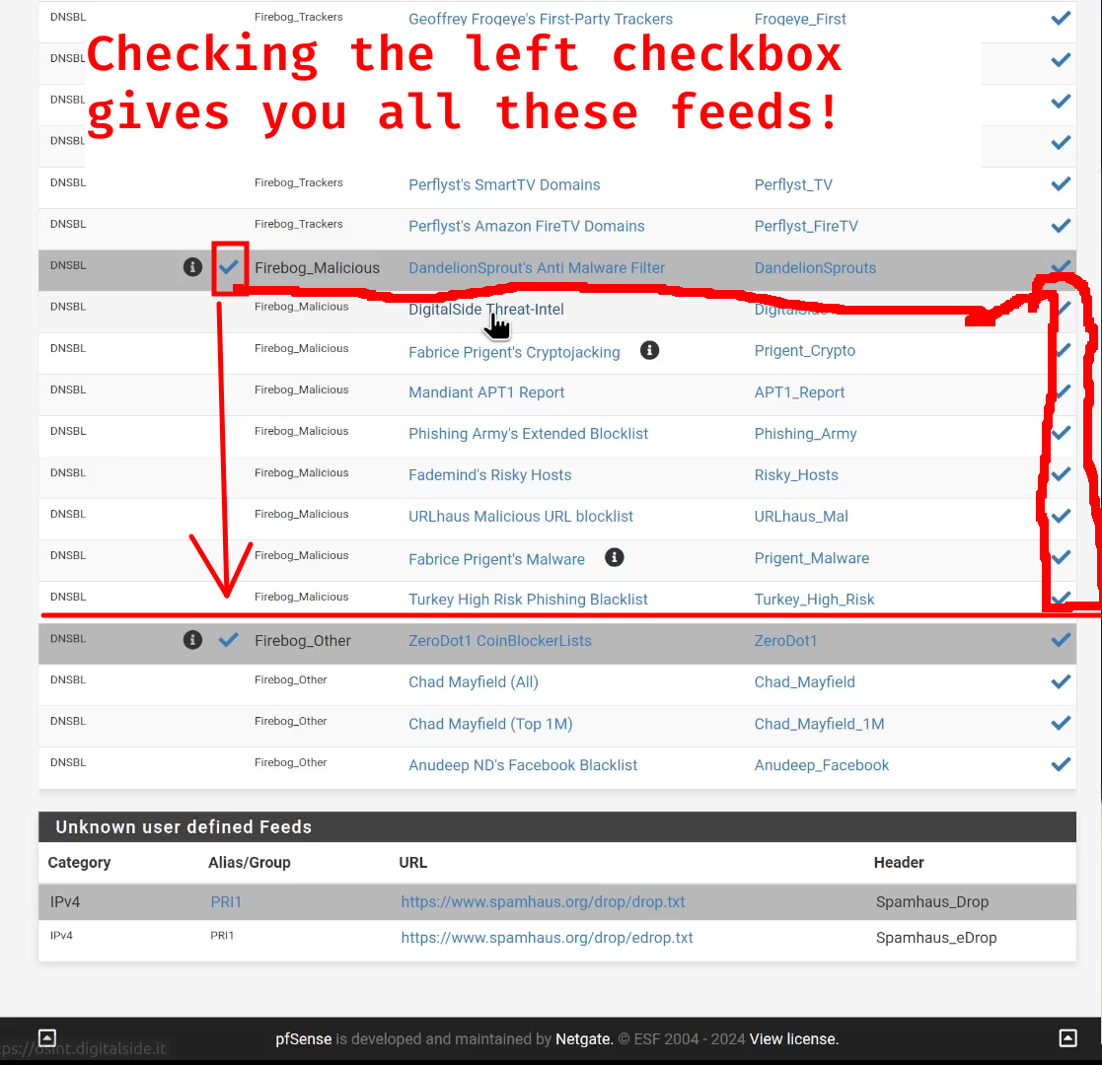Click the Perflyst_TV header link

pos(793,184)
